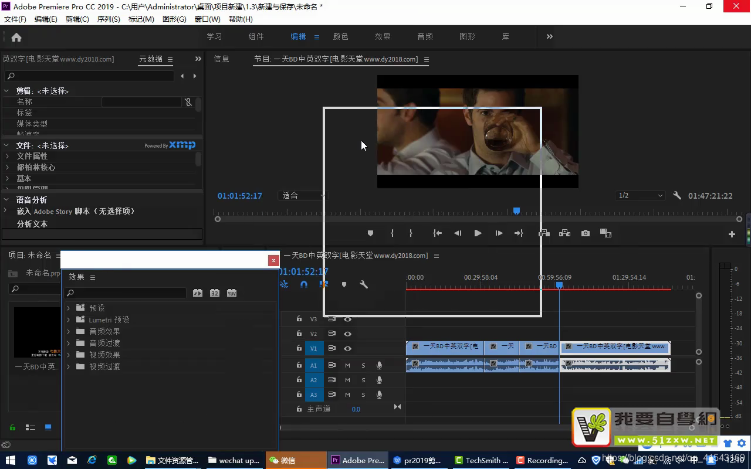Play the program monitor video
The image size is (751, 469).
click(x=478, y=233)
